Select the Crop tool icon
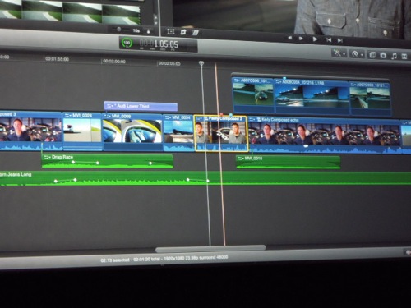This screenshot has width=411, height=308. pyautogui.click(x=183, y=32)
